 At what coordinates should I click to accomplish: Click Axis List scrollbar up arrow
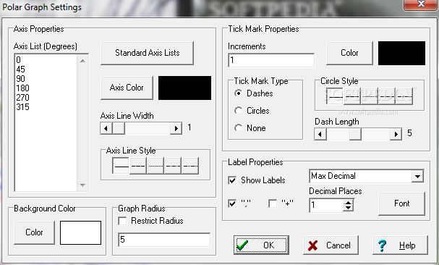click(x=82, y=61)
